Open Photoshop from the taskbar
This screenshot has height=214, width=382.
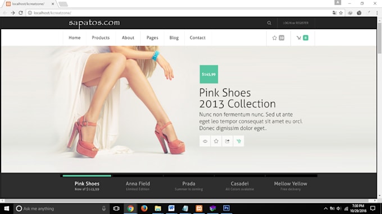(226, 208)
